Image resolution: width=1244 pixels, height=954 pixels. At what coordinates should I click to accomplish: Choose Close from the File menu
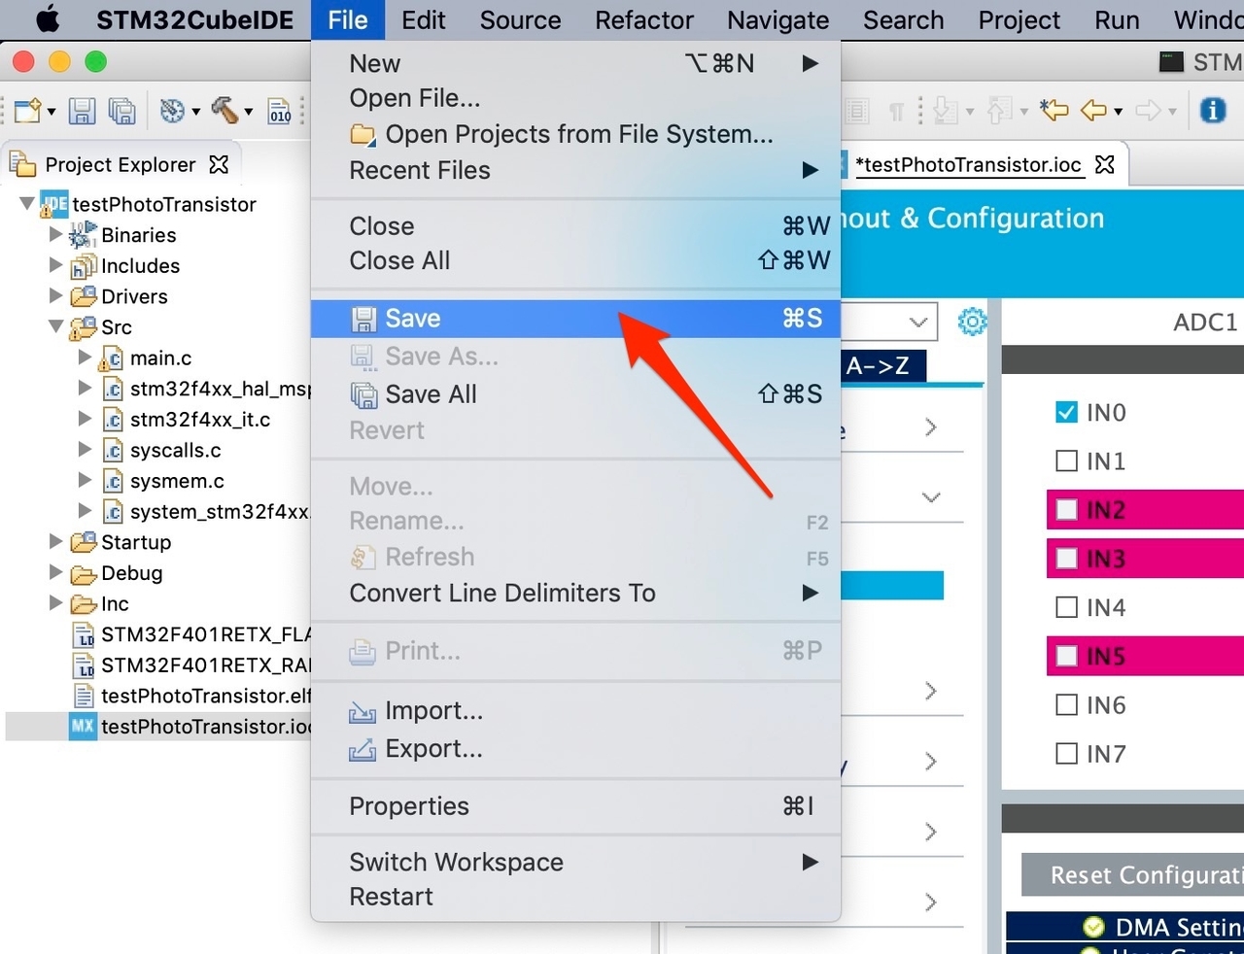[x=575, y=226]
